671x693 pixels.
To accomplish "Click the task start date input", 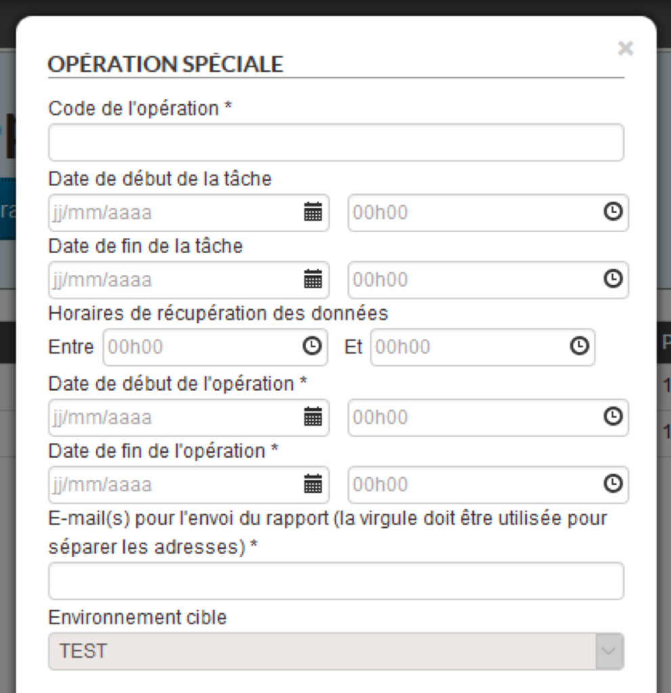I will [x=173, y=213].
